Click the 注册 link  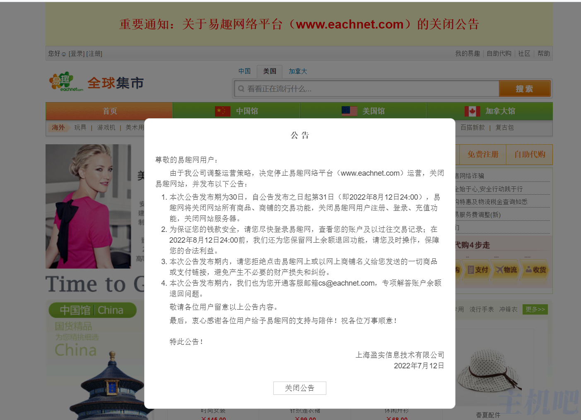coord(94,53)
